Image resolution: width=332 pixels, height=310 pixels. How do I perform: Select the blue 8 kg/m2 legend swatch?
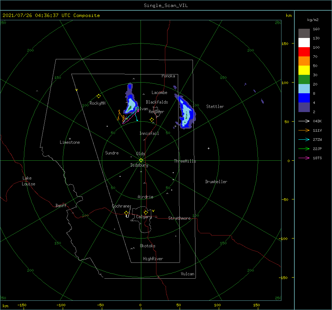pyautogui.click(x=304, y=98)
